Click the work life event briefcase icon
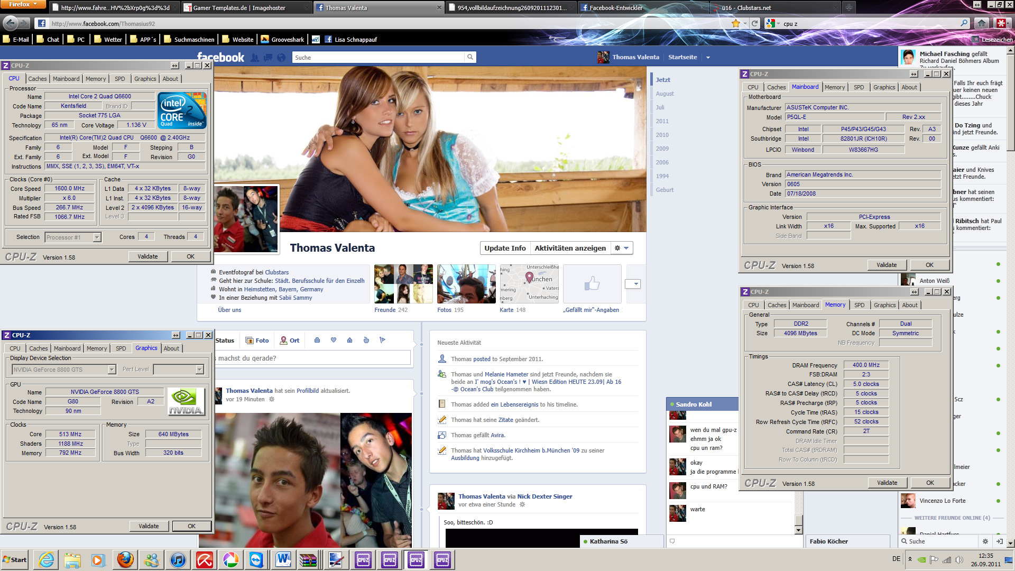 click(317, 340)
